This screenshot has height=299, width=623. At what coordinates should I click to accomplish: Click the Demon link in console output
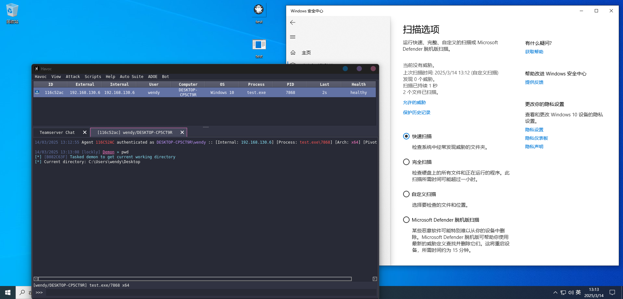[x=108, y=152]
